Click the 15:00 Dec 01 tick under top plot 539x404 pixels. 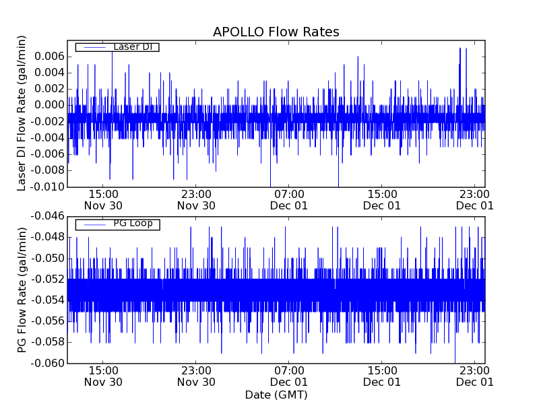[x=382, y=200]
